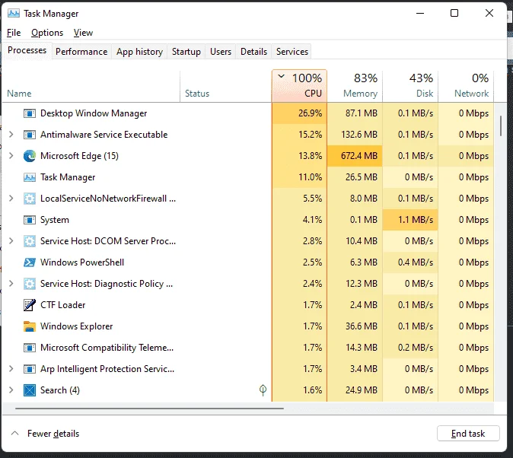Viewport: 513px width, 458px height.
Task: Sort by the Disk column header
Action: pos(410,87)
